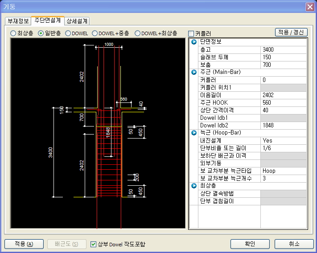This screenshot has height=253, width=317.
Task: Switch to the 주단면설계 tab
Action: tap(48, 20)
